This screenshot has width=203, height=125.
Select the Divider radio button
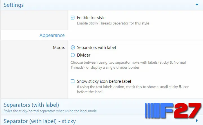73,55
